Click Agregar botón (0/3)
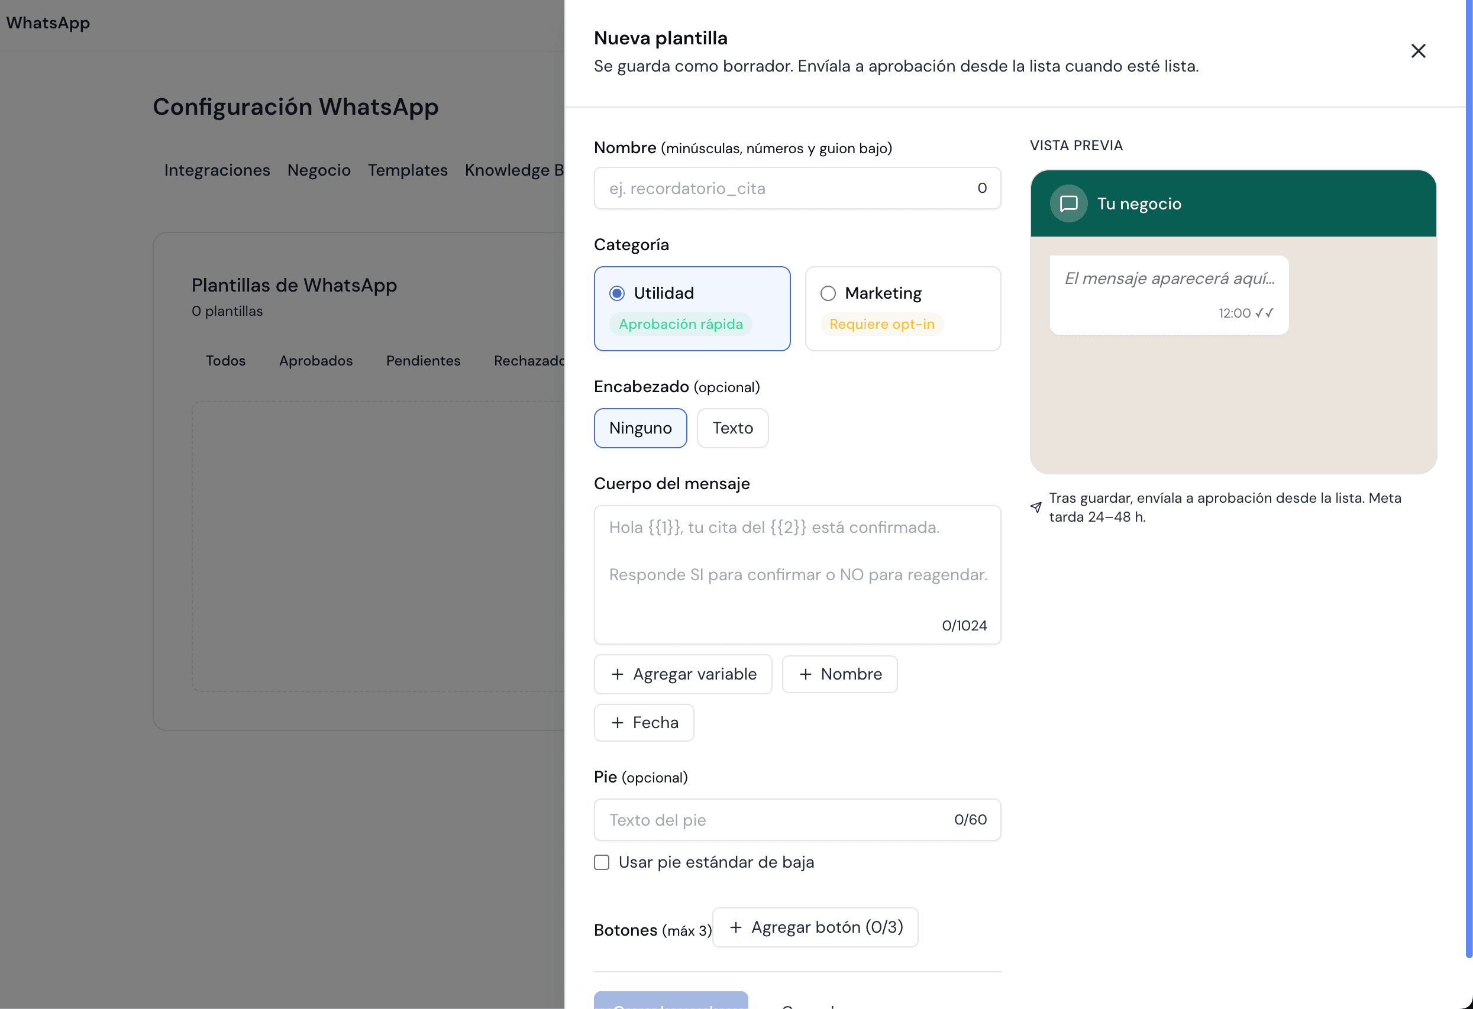Image resolution: width=1473 pixels, height=1009 pixels. (815, 928)
